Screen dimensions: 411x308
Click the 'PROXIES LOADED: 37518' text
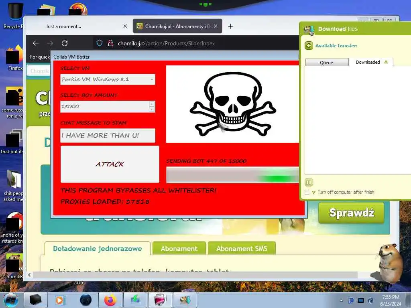105,201
